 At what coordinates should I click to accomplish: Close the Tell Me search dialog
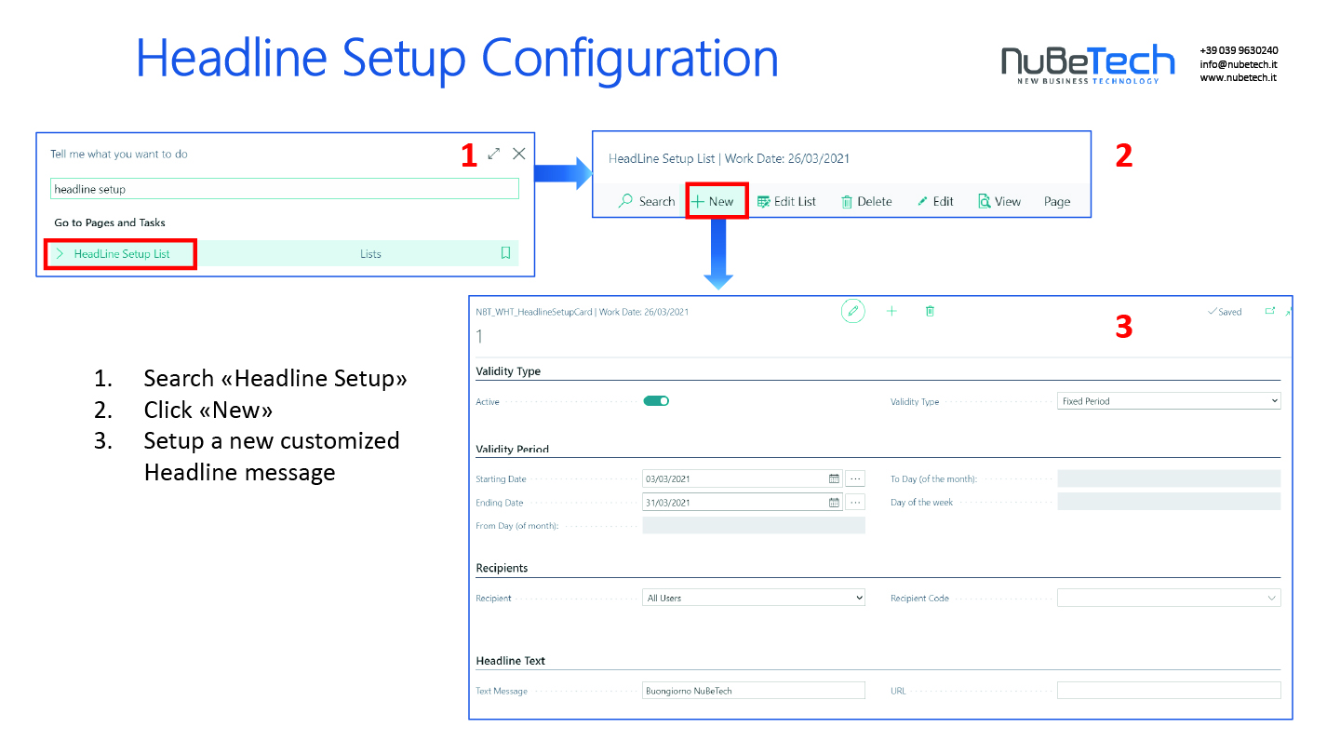[x=519, y=154]
